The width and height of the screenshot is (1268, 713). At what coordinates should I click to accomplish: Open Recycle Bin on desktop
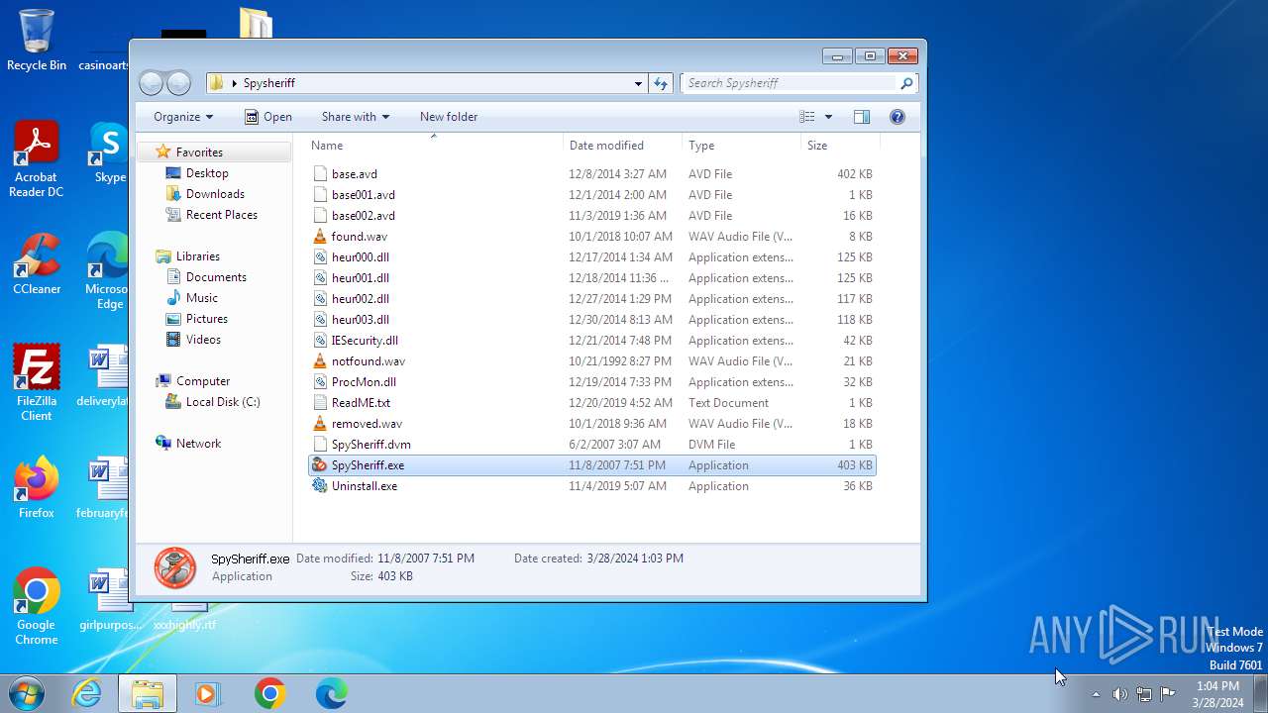click(37, 41)
